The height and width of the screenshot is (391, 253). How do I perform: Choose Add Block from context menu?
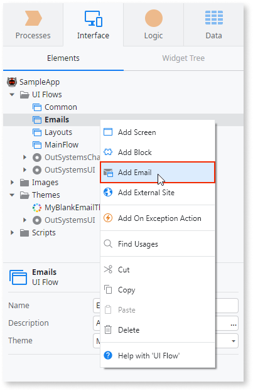click(x=158, y=152)
